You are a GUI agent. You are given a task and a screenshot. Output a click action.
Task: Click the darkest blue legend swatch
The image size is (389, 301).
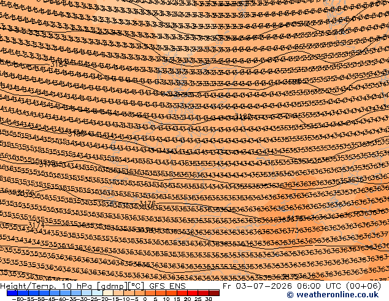click(x=12, y=293)
